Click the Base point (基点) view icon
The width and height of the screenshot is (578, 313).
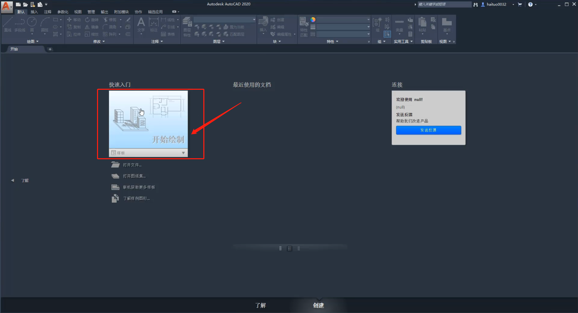[x=447, y=25]
